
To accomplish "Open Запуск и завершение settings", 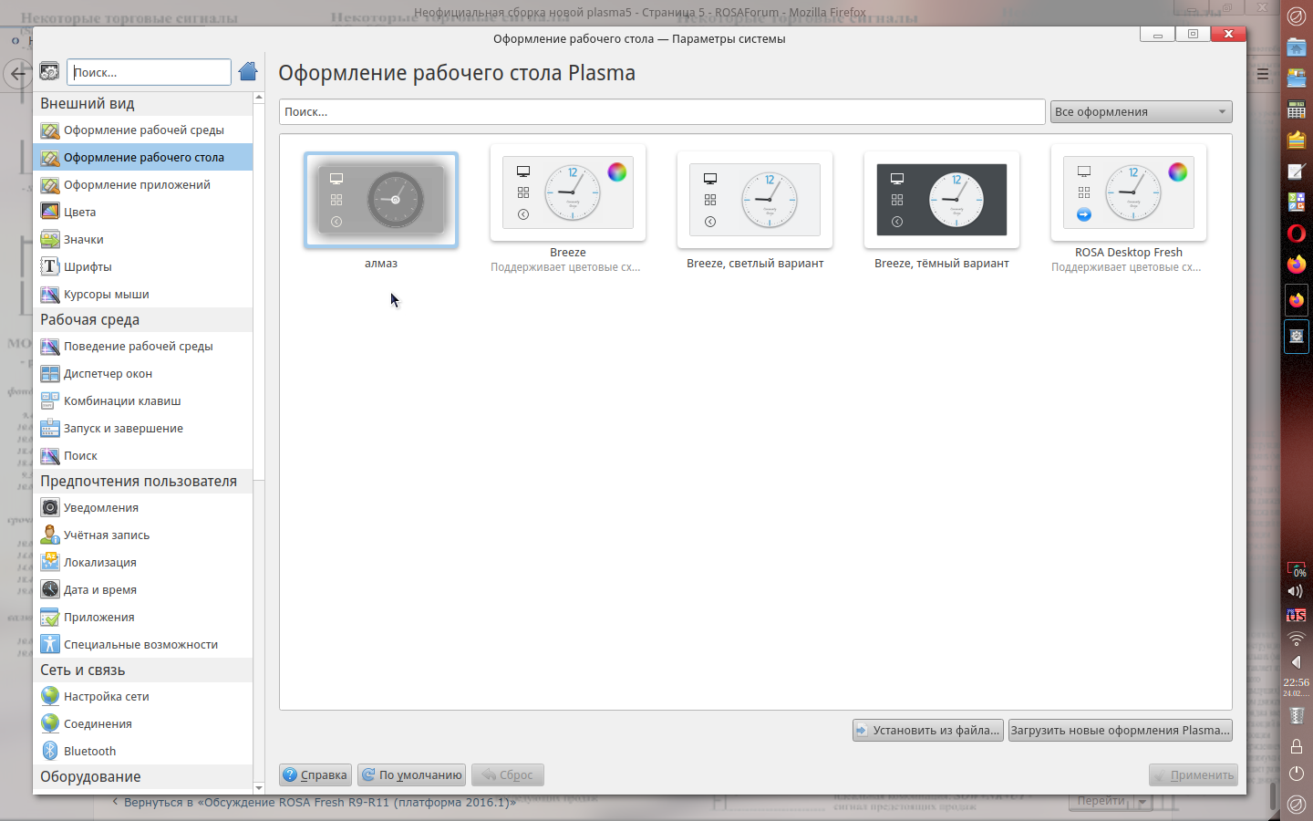I will (x=143, y=428).
